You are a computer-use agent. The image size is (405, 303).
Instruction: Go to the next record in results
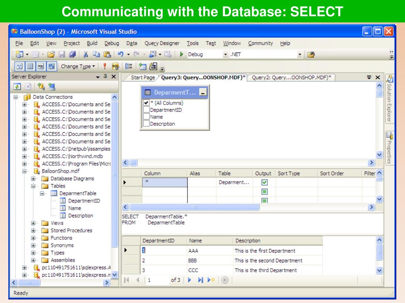pyautogui.click(x=189, y=280)
